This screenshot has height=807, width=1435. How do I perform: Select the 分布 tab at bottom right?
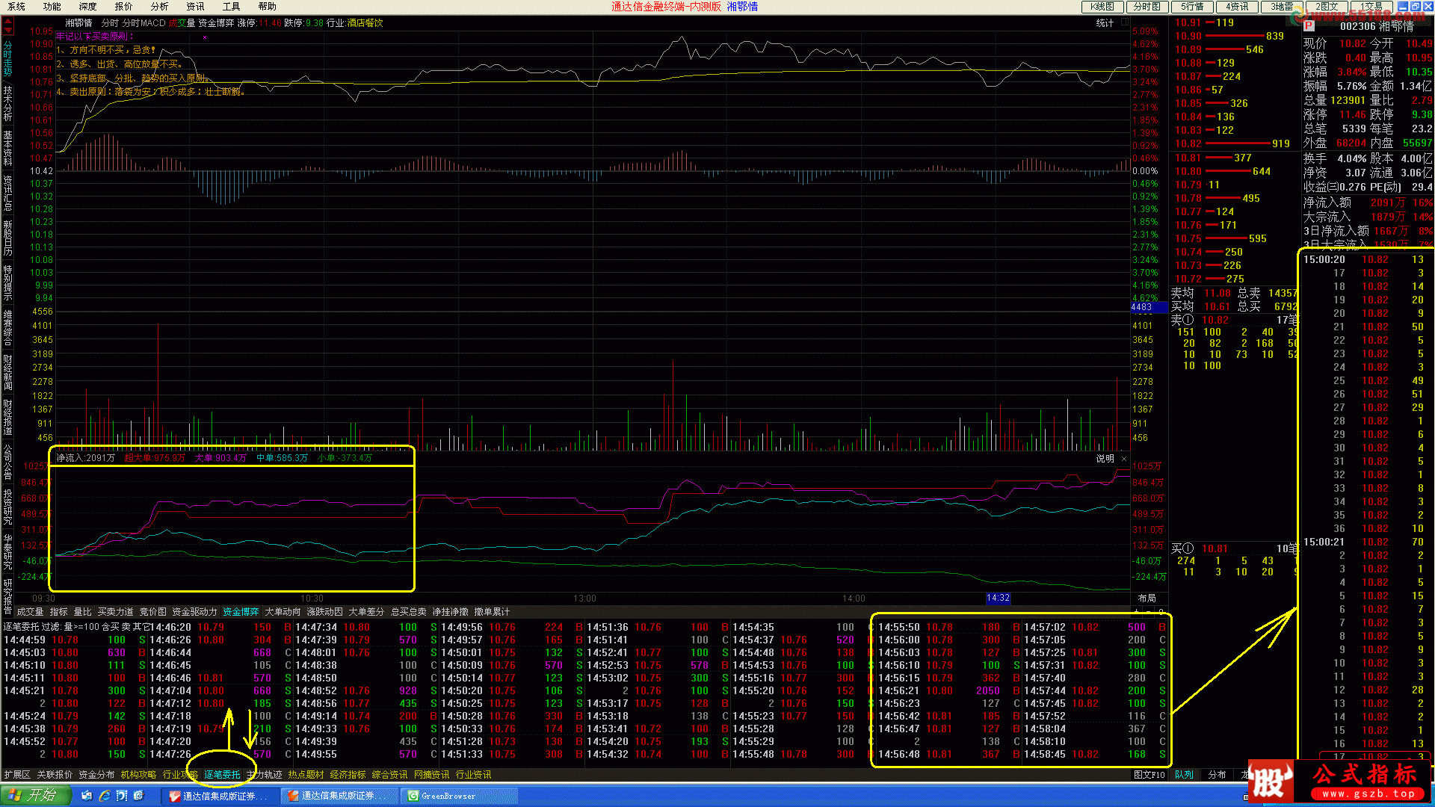[1217, 775]
